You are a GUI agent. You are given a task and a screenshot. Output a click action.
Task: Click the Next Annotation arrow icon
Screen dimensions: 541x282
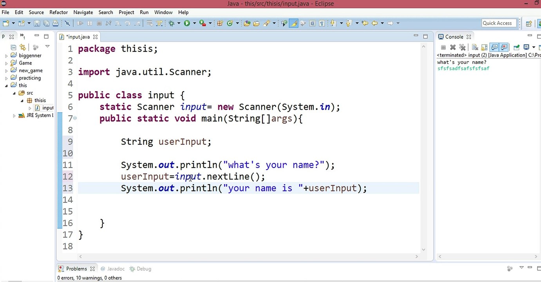click(333, 23)
